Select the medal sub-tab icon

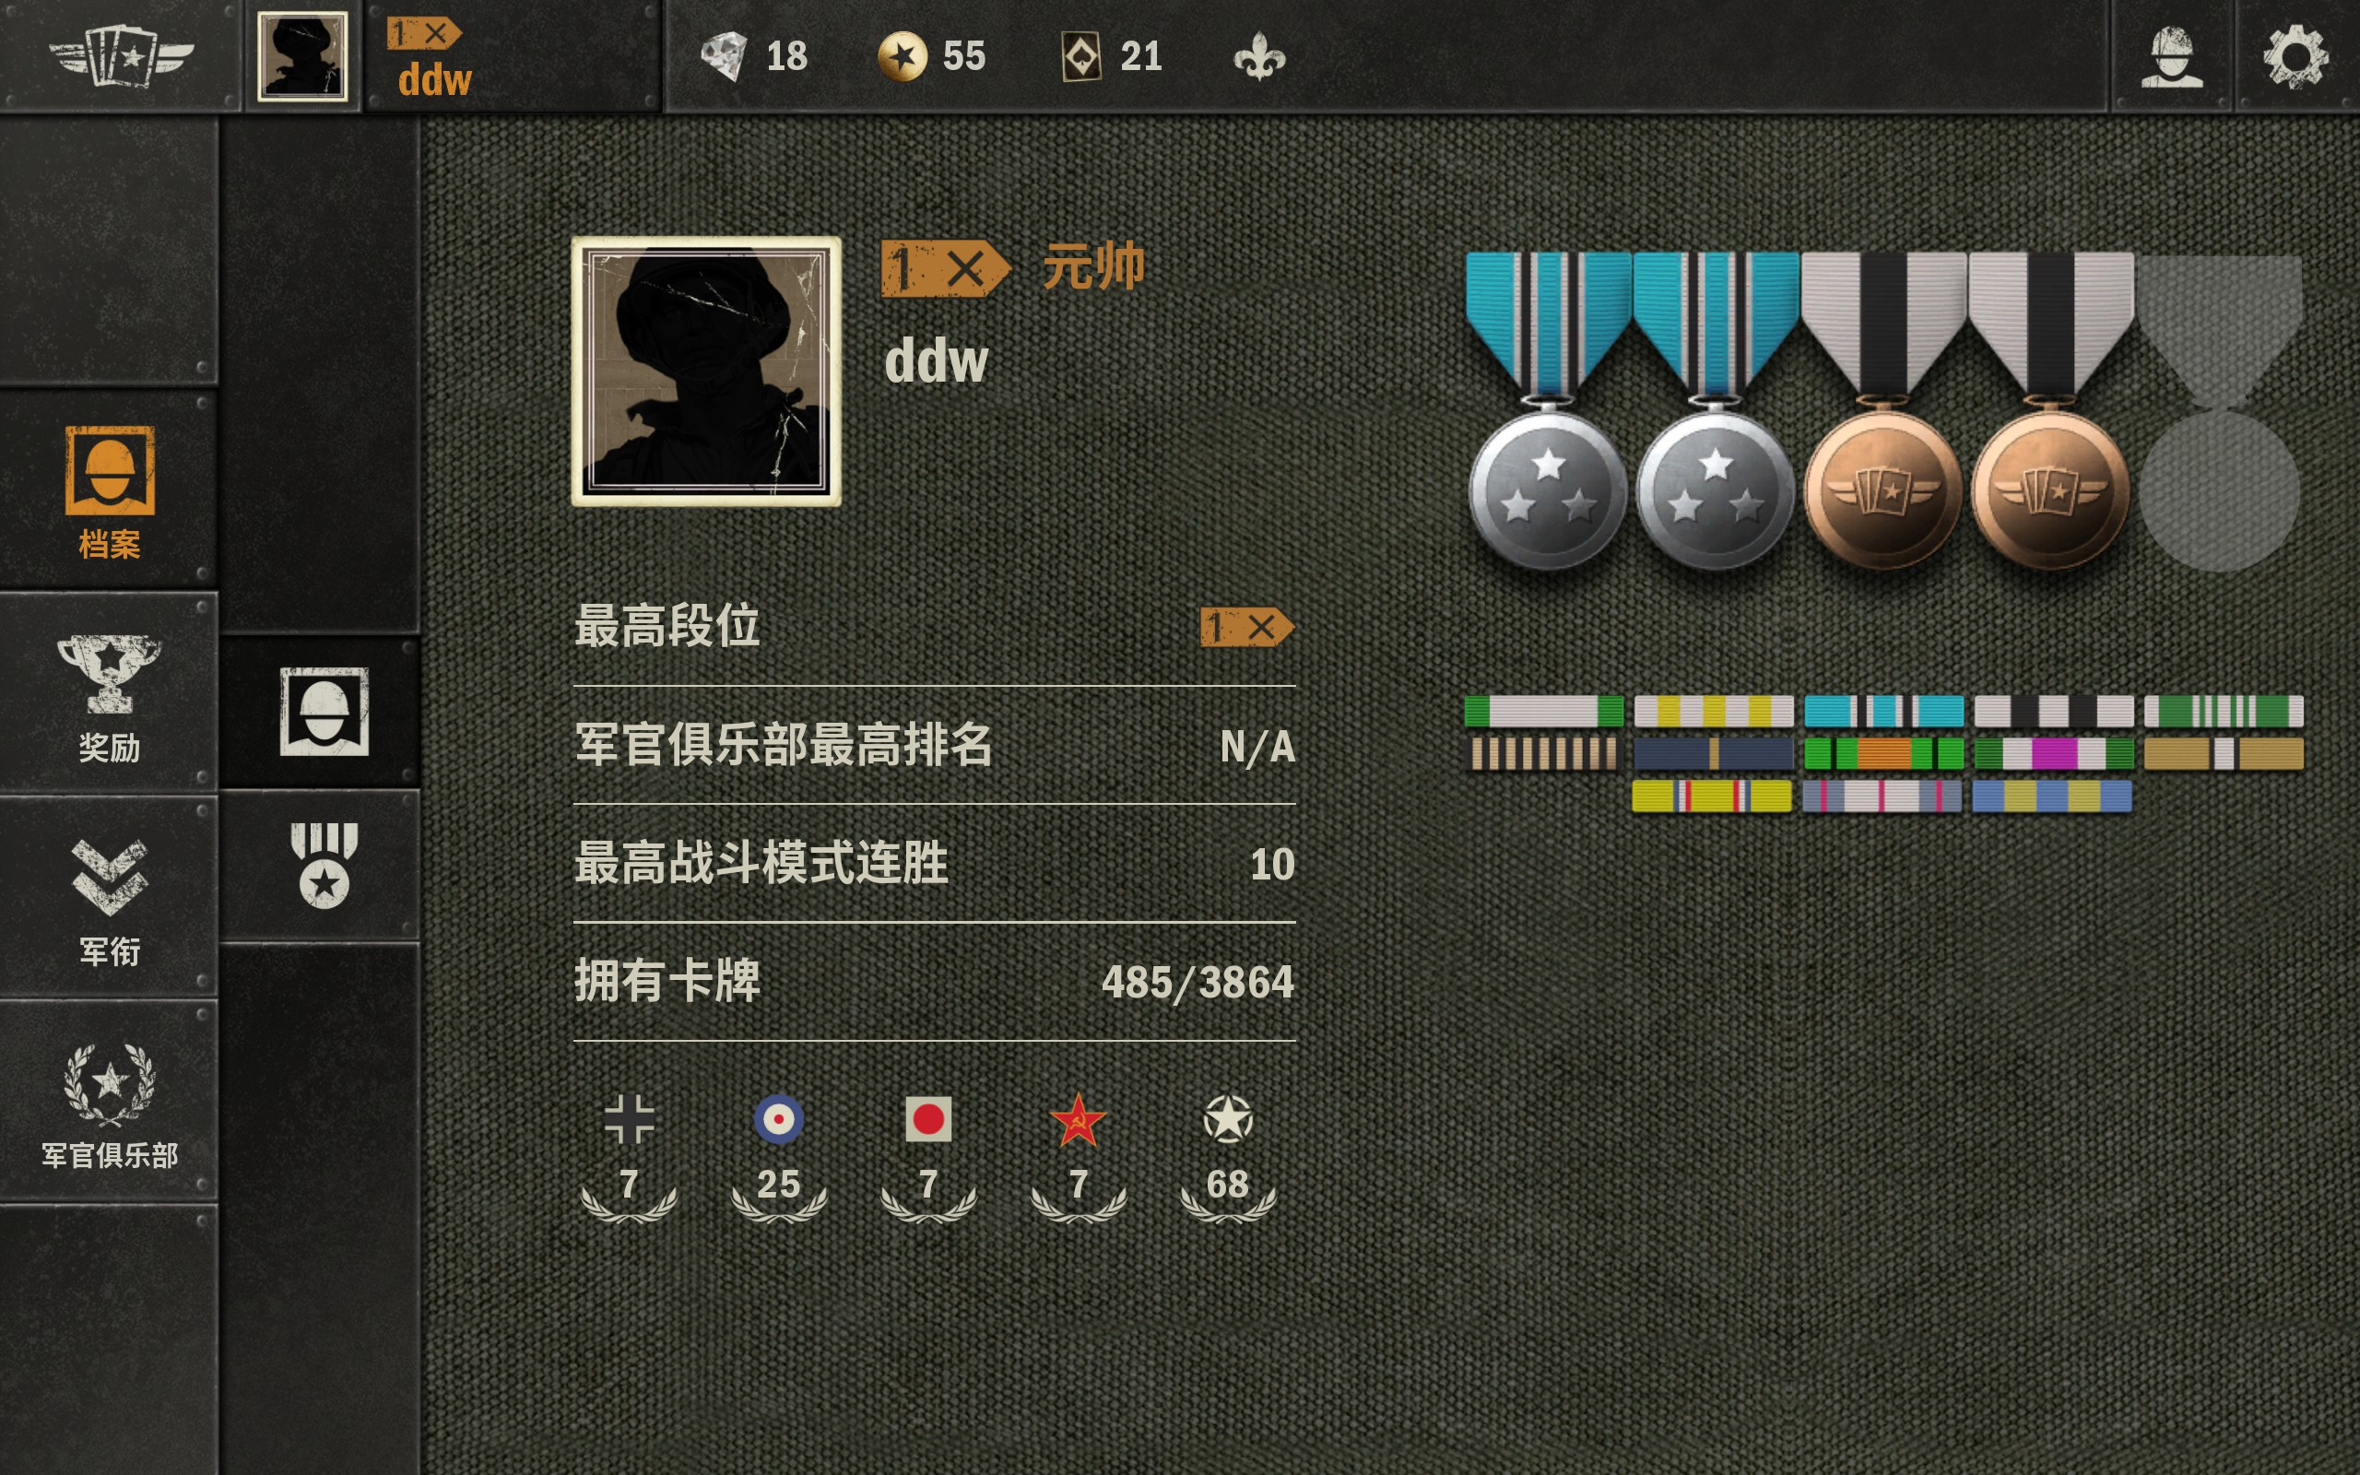pyautogui.click(x=324, y=866)
